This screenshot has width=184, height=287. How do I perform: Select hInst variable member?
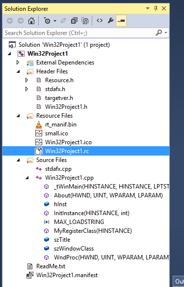pyautogui.click(x=60, y=204)
